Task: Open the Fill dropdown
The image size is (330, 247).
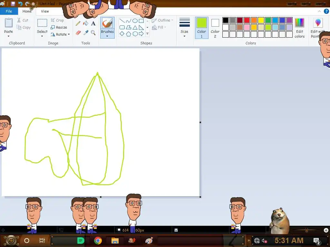Action: (159, 27)
